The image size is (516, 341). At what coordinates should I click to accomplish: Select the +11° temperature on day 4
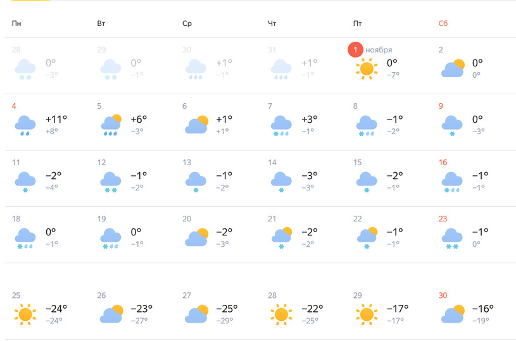pyautogui.click(x=56, y=119)
